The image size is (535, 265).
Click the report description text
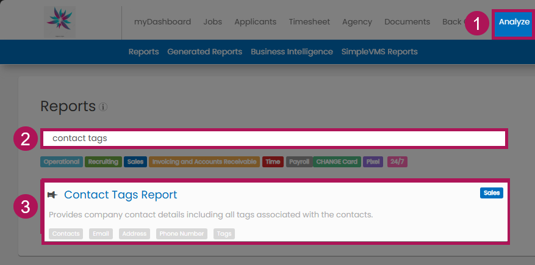pyautogui.click(x=211, y=215)
